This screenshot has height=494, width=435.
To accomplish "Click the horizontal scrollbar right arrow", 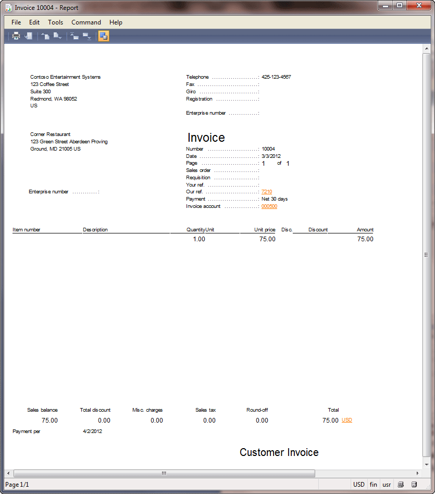I will [417, 473].
